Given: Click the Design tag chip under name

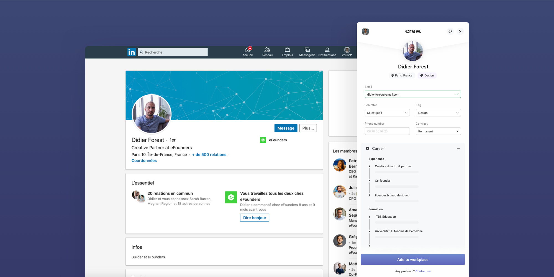Looking at the screenshot, I should click(x=427, y=75).
